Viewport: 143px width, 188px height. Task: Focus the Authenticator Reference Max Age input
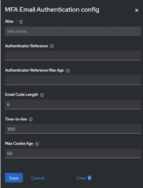click(x=73, y=80)
